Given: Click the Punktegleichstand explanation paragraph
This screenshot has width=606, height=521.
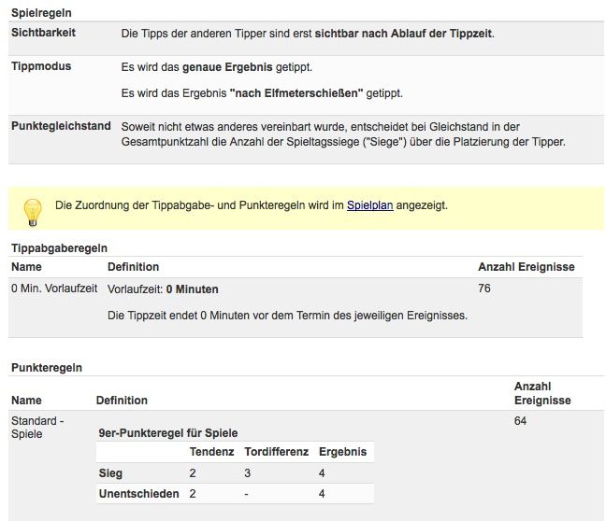Looking at the screenshot, I should pyautogui.click(x=343, y=134).
